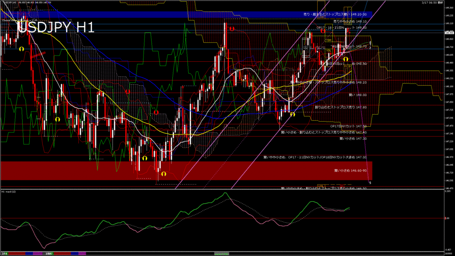Image resolution: width=455 pixels, height=256 pixels.
Task: Select the blue sell zone at 149.20-30
Action: click(178, 14)
